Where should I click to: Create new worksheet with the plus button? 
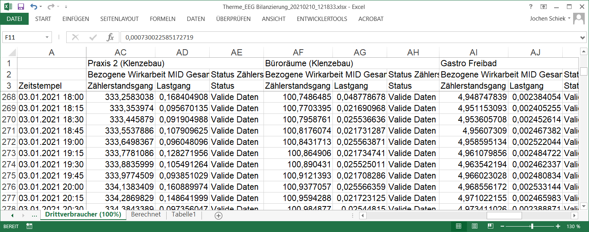[218, 215]
